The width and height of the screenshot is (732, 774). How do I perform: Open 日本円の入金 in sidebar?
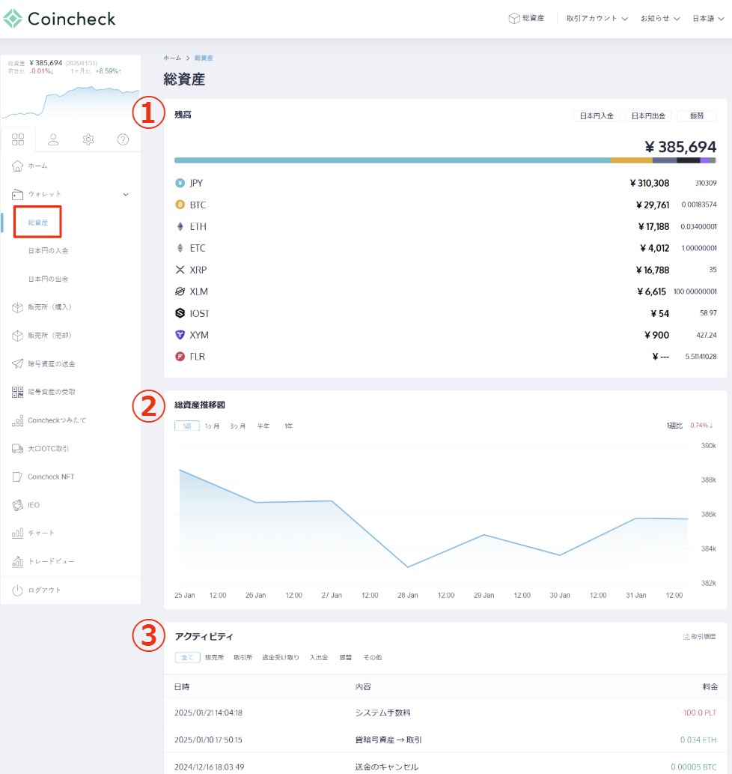(x=49, y=250)
